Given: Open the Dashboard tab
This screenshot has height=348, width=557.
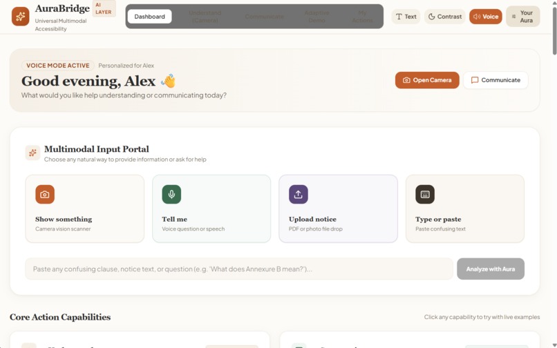Looking at the screenshot, I should (x=149, y=17).
